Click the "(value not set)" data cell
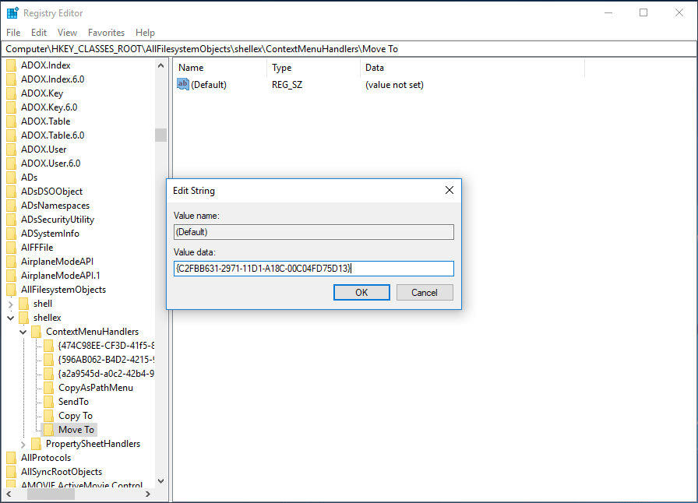The height and width of the screenshot is (503, 698). pyautogui.click(x=394, y=85)
